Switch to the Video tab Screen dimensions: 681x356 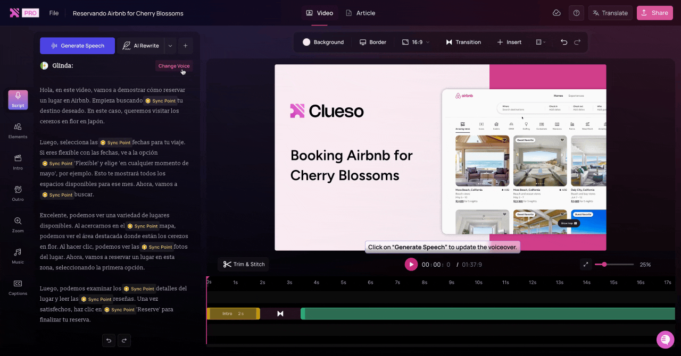point(319,13)
